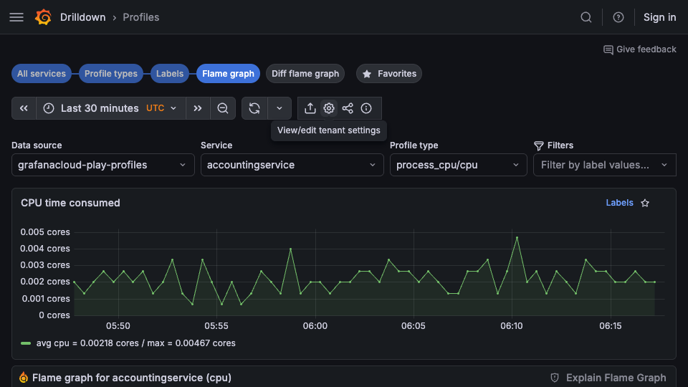Open tenant settings gear icon
The width and height of the screenshot is (688, 387).
click(x=329, y=108)
